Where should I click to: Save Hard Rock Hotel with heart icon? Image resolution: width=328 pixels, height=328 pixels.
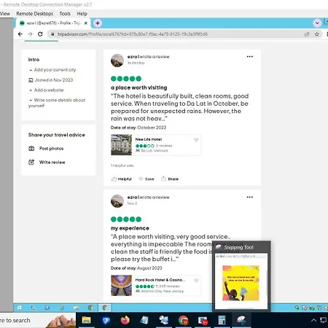tap(196, 281)
